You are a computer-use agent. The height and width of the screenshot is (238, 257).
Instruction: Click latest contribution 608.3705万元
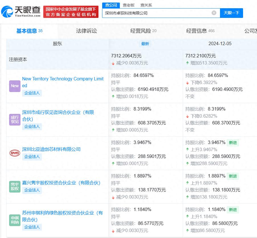pyautogui.click(x=152, y=123)
